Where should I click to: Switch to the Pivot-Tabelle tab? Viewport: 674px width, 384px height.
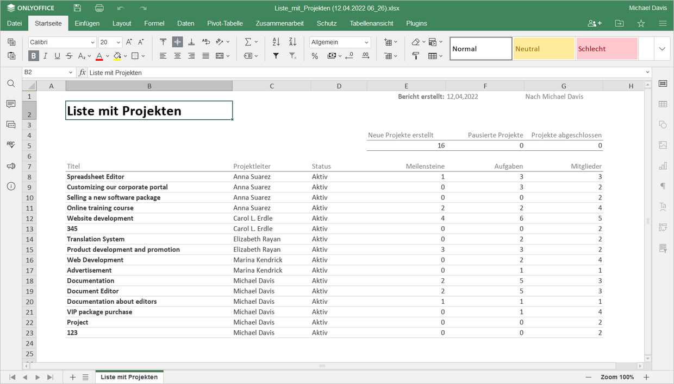pyautogui.click(x=225, y=23)
